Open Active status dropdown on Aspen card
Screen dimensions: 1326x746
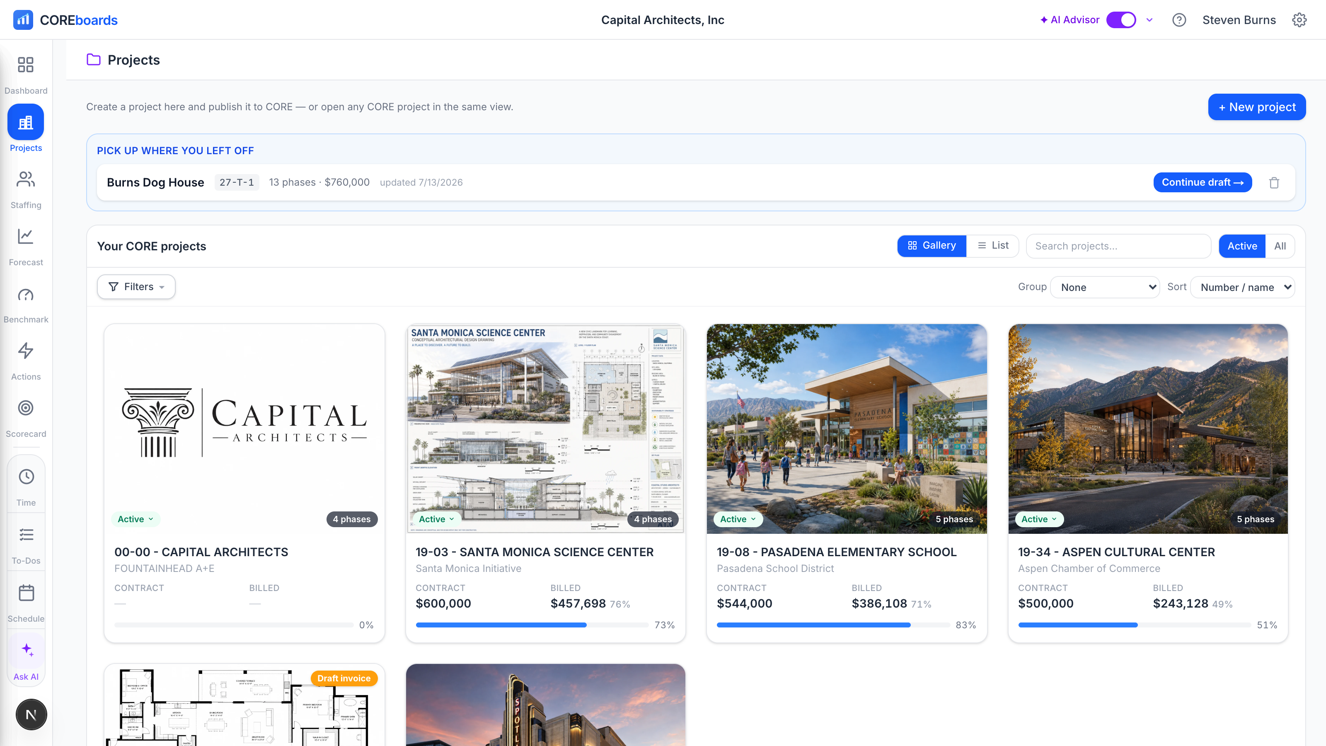pos(1039,519)
